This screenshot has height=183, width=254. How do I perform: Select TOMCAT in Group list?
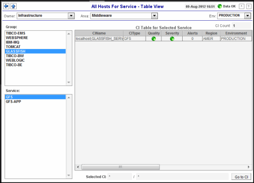(35, 47)
